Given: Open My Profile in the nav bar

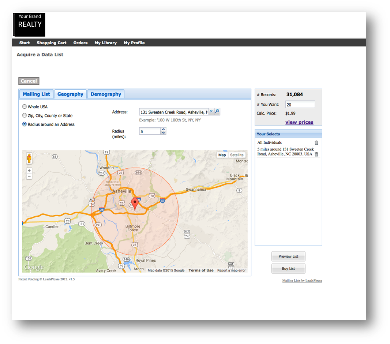Looking at the screenshot, I should pyautogui.click(x=134, y=43).
